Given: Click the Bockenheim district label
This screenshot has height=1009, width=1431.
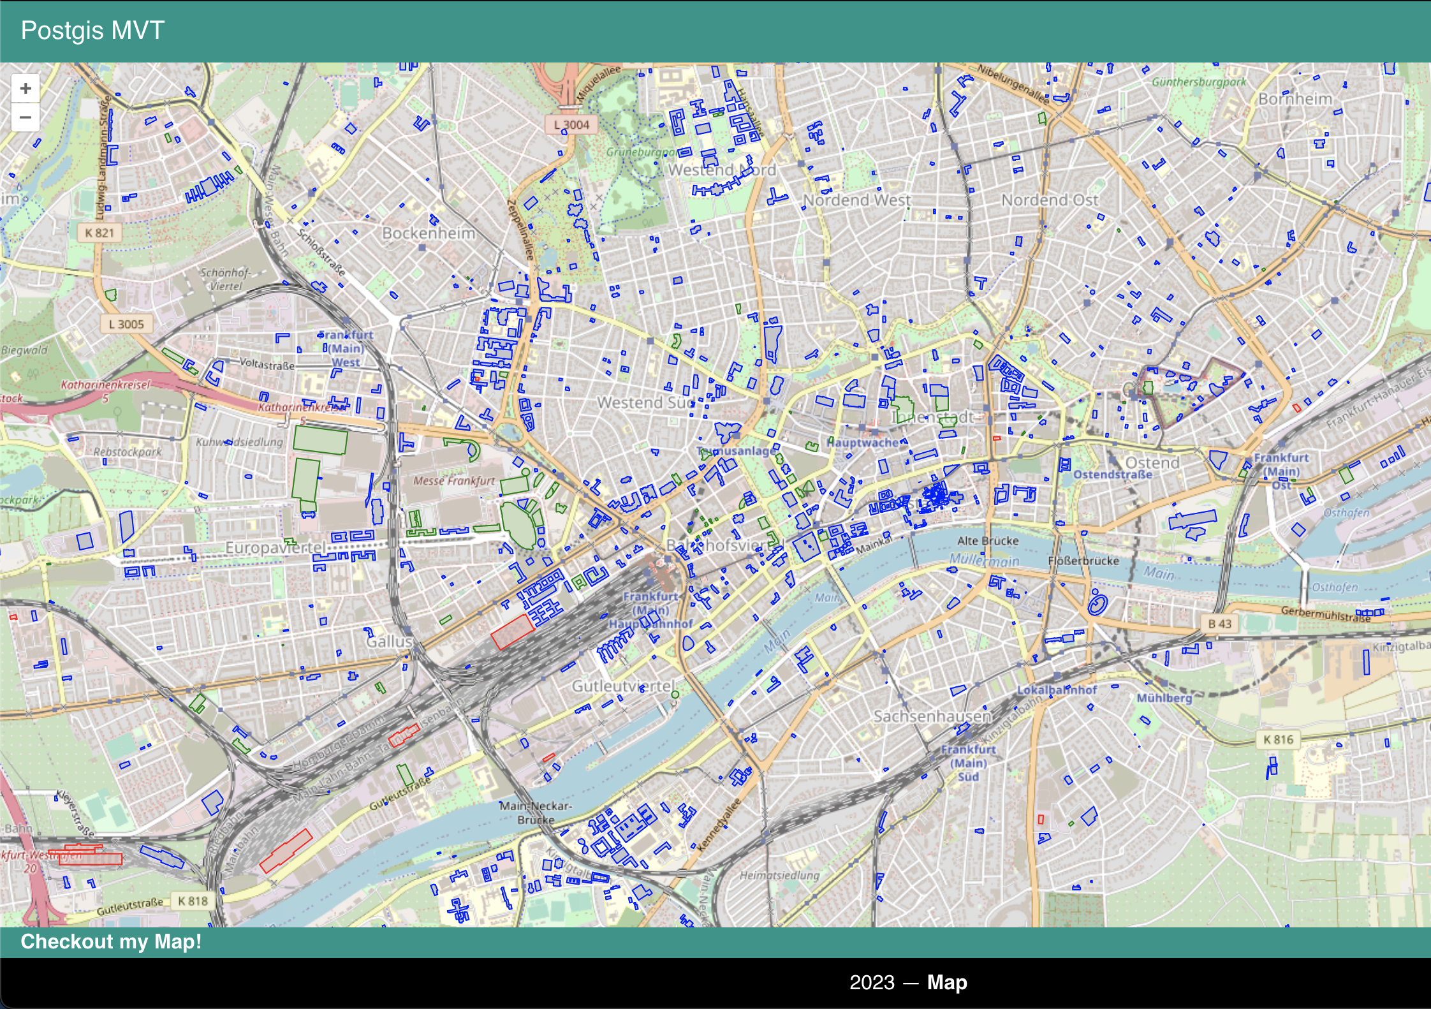Looking at the screenshot, I should 429,233.
